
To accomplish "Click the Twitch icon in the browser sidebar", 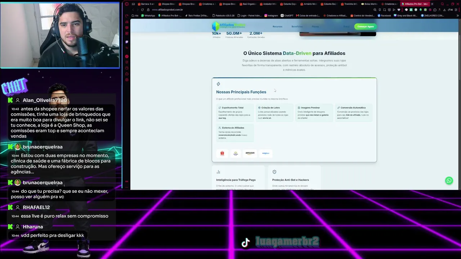I will pyautogui.click(x=127, y=42).
